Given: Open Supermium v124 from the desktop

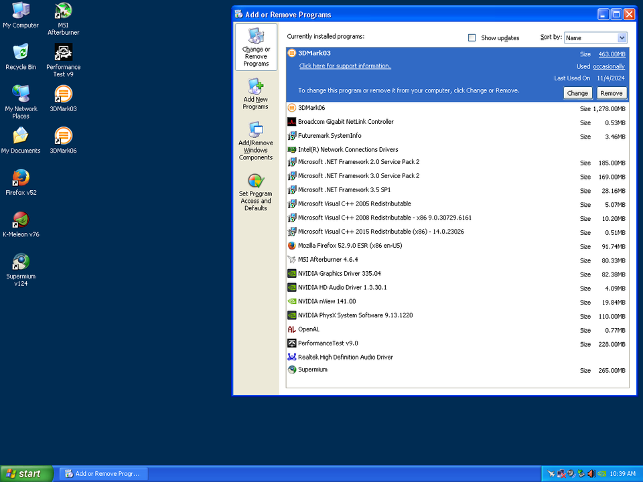Looking at the screenshot, I should pyautogui.click(x=20, y=261).
